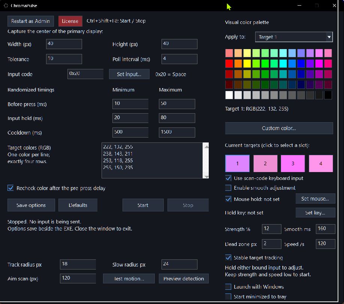Click the Aim scan (px) field
The image size is (344, 304).
[78, 278]
